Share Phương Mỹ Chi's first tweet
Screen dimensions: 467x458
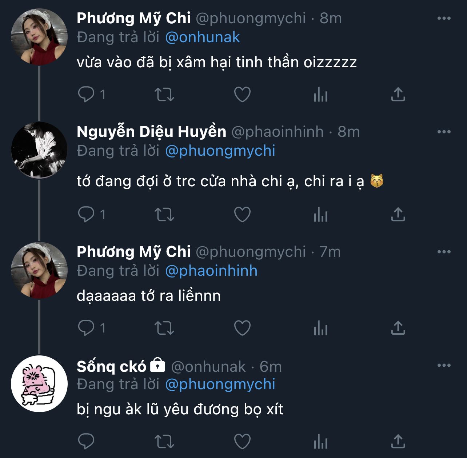pyautogui.click(x=398, y=95)
